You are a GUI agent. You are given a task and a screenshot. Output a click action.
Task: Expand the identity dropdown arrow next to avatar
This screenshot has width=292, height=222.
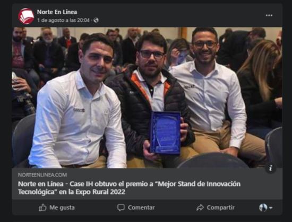271,208
